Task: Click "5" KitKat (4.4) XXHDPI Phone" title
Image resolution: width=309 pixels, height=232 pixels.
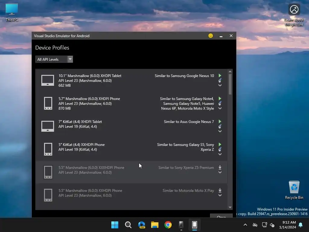Action: click(x=81, y=145)
